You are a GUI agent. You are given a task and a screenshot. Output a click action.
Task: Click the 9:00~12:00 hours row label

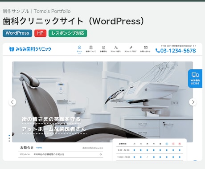[123, 150]
